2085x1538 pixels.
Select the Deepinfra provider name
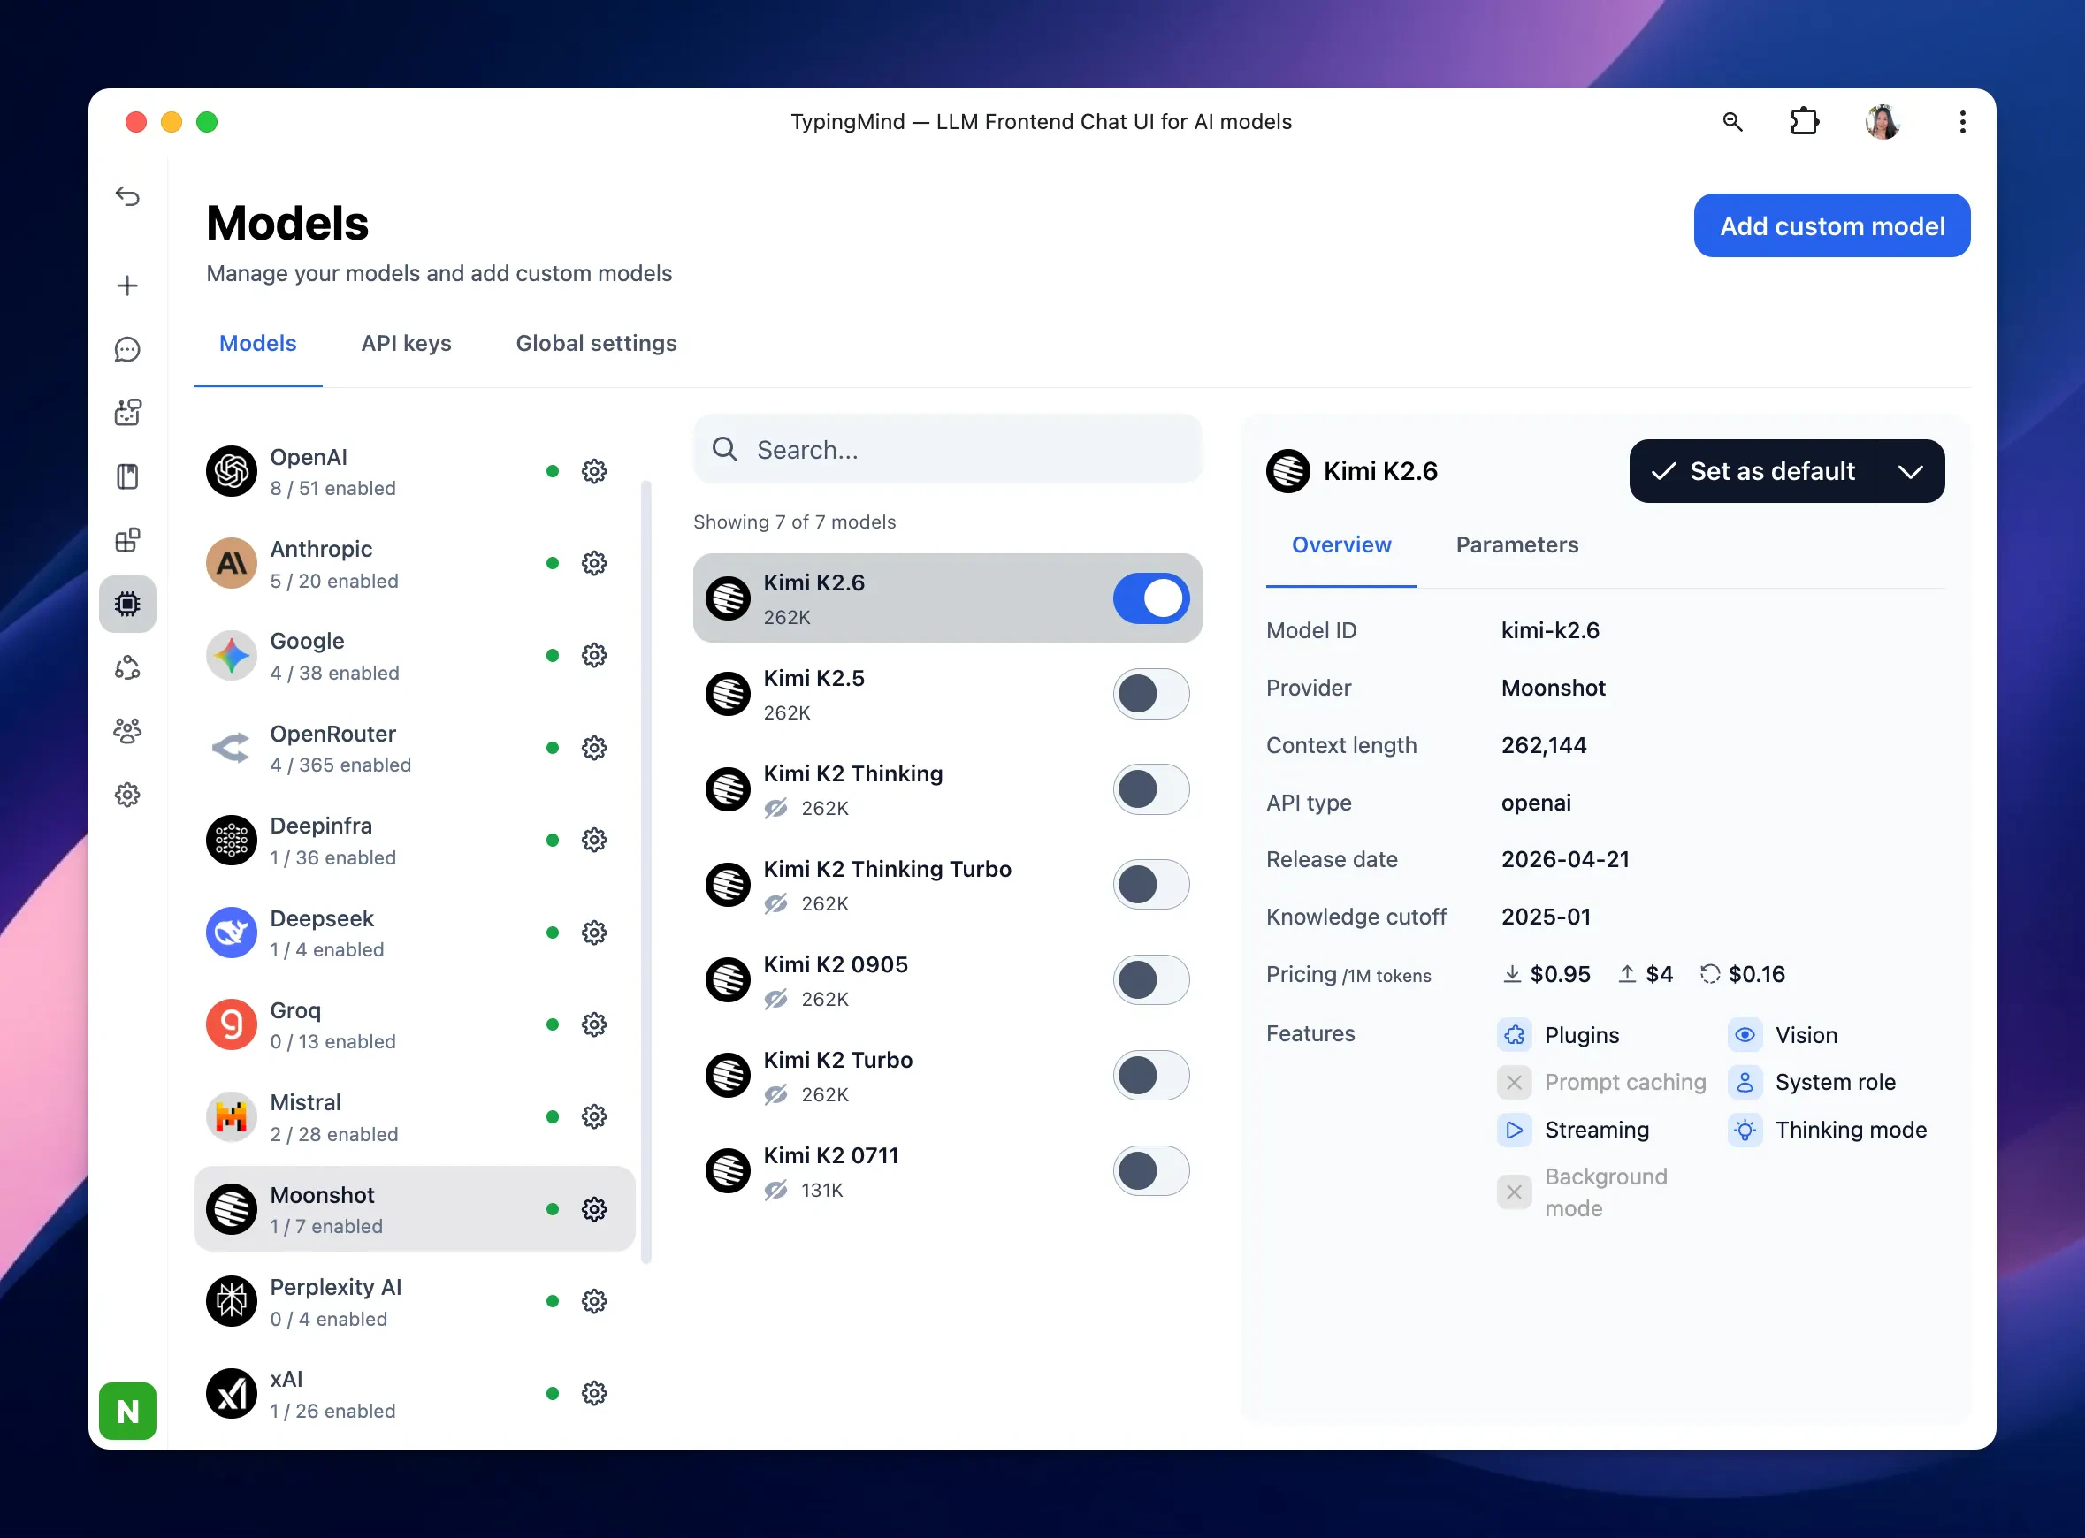click(320, 826)
